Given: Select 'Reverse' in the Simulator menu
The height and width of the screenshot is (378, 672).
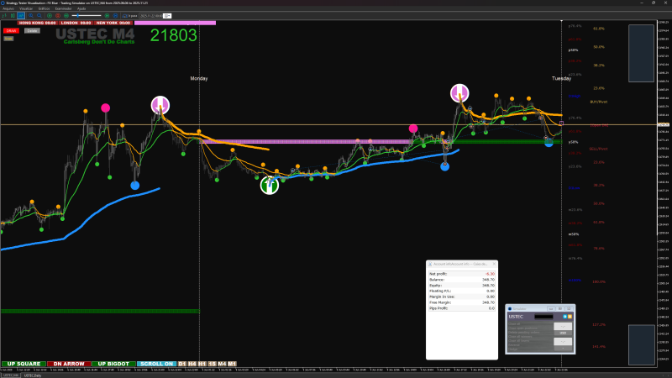Looking at the screenshot, I should (x=514, y=345).
